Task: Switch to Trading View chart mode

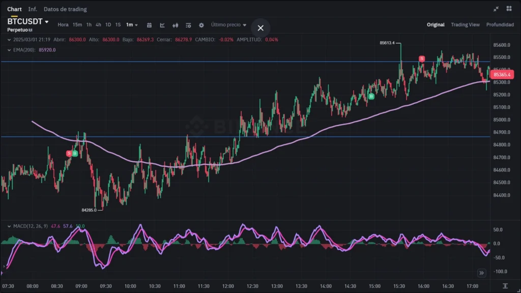Action: click(x=465, y=25)
